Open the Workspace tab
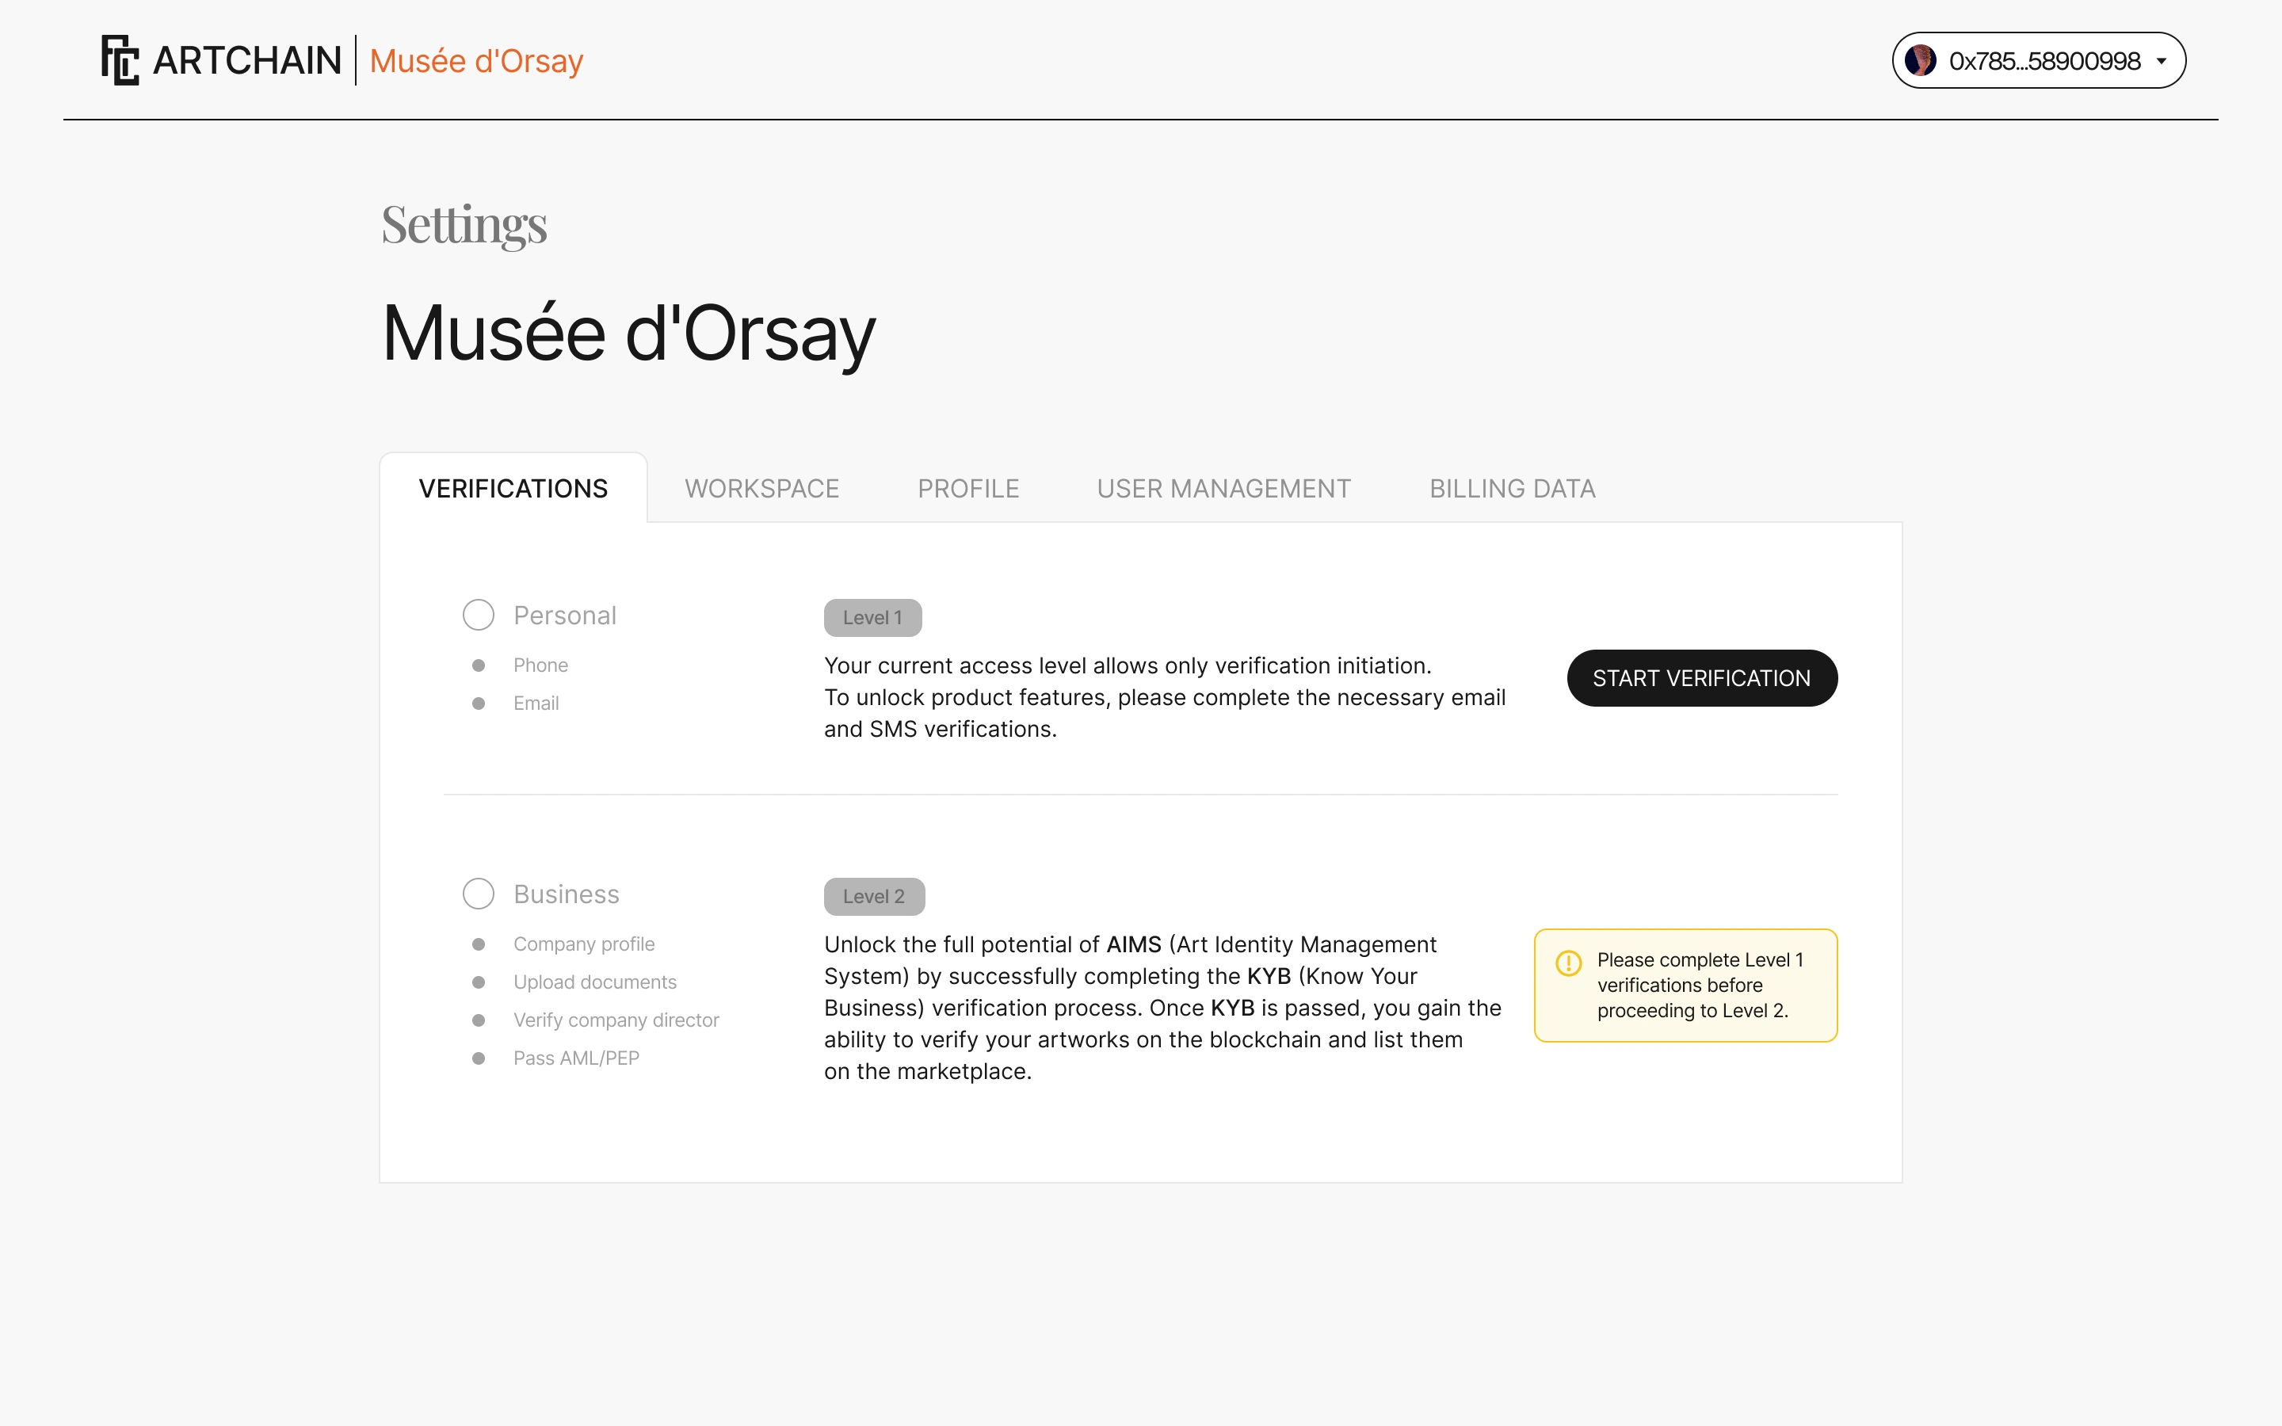2282x1426 pixels. [762, 489]
